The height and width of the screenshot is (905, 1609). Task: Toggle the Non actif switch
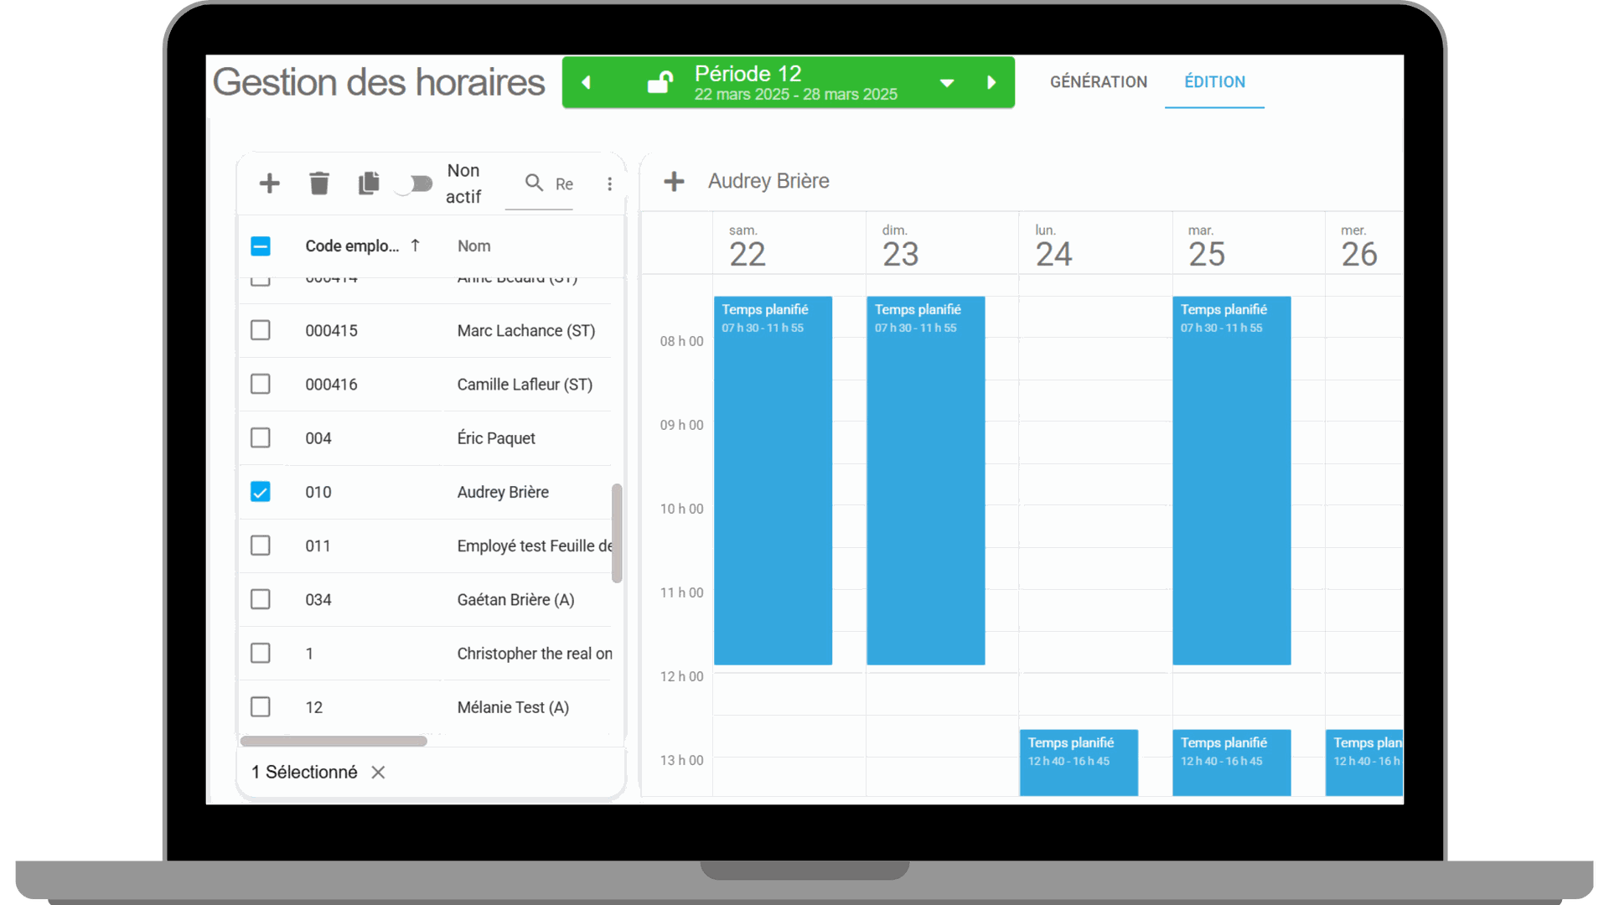pyautogui.click(x=414, y=184)
